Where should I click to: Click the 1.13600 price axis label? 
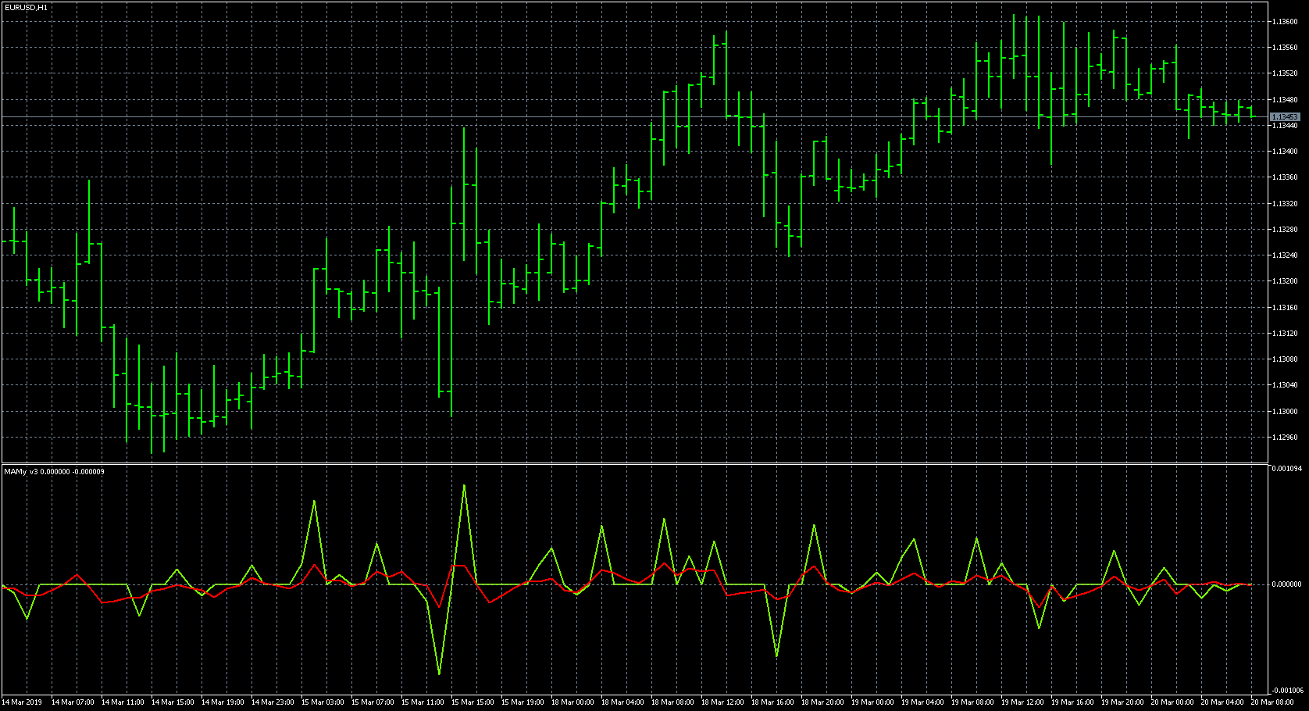tap(1285, 22)
